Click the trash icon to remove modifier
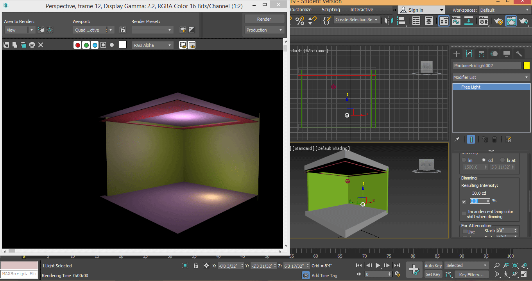Screen dimensions: 532x281 pos(494,139)
